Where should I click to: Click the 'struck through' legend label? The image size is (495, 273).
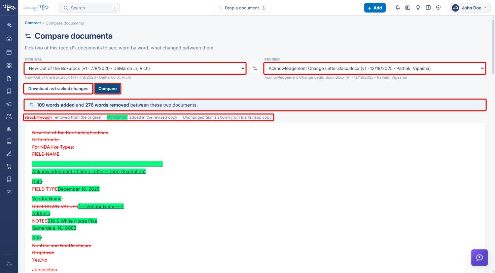coord(38,117)
